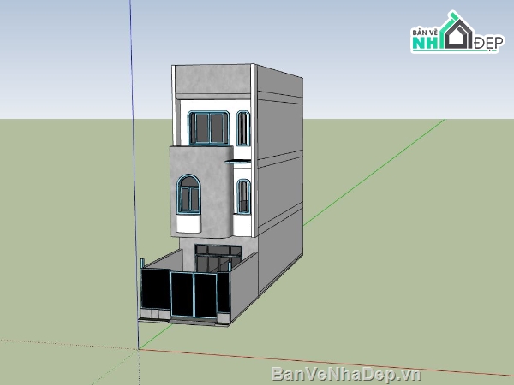Click the narrow window beside second-floor balcony
This screenshot has height=385, width=514.
(x=243, y=196)
